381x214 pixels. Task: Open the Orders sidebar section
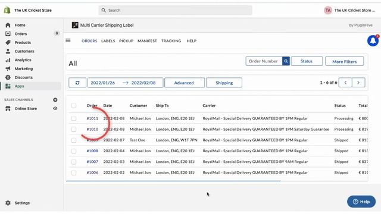[21, 34]
